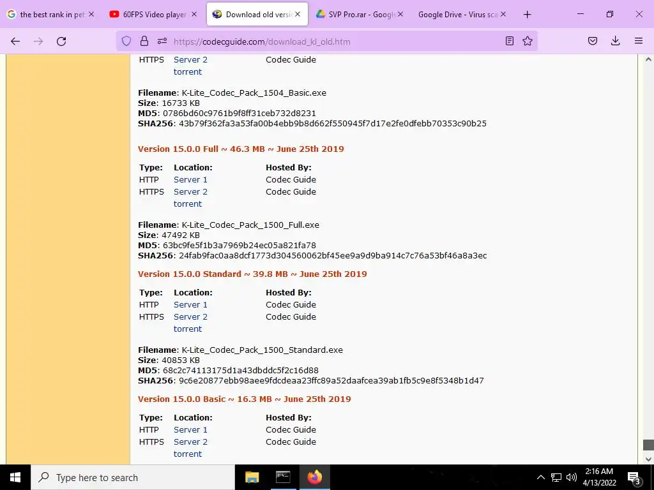Download 15.0.0 Full from Server 1

(190, 179)
